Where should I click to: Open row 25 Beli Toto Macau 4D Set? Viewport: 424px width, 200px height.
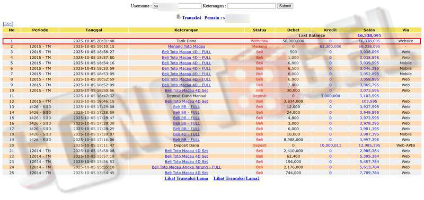click(187, 172)
